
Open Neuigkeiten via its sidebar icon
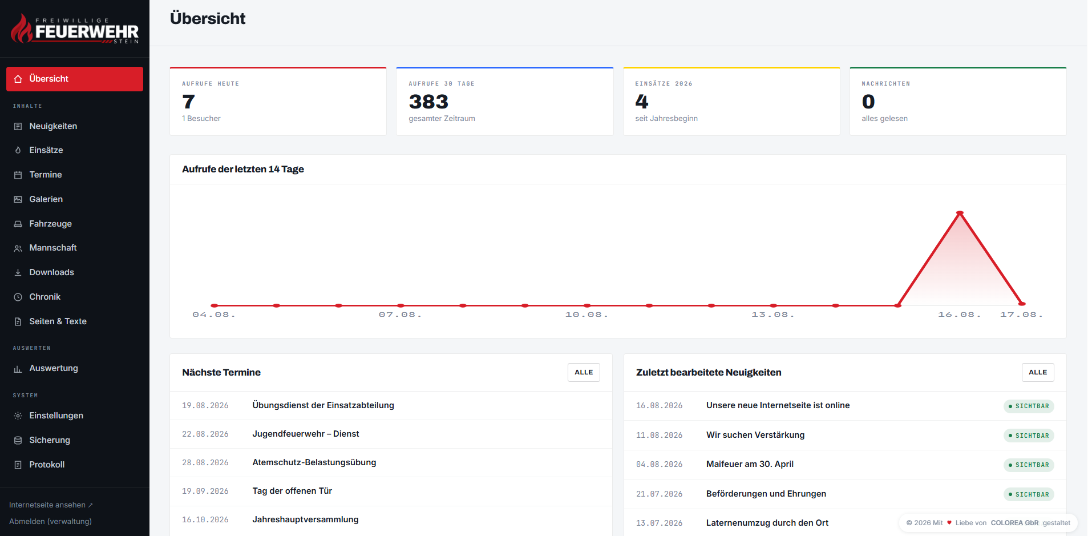coord(18,126)
